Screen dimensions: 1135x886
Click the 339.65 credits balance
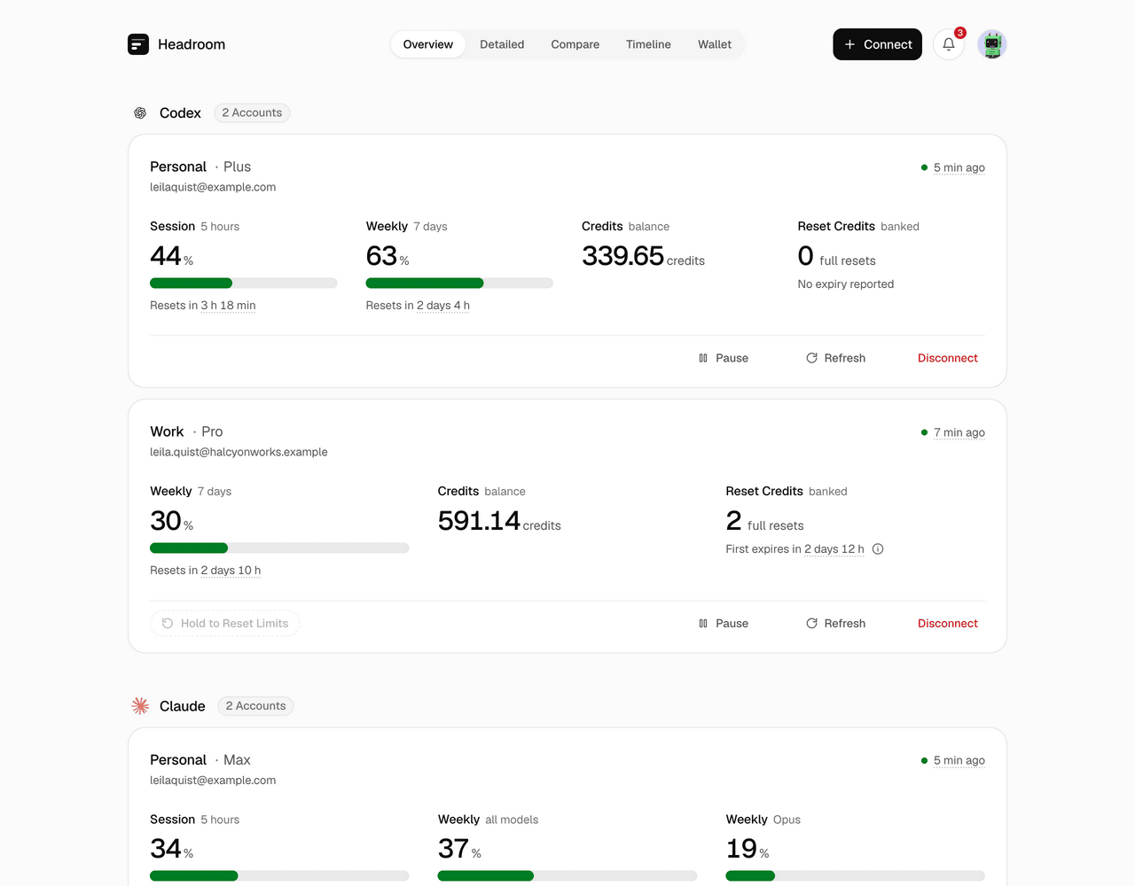pyautogui.click(x=643, y=256)
